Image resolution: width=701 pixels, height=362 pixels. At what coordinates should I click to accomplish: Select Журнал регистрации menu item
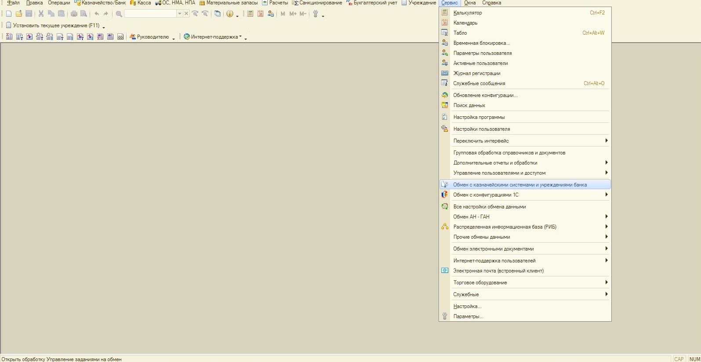[476, 73]
